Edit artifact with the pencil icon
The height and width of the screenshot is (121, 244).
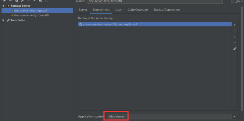pos(235,49)
